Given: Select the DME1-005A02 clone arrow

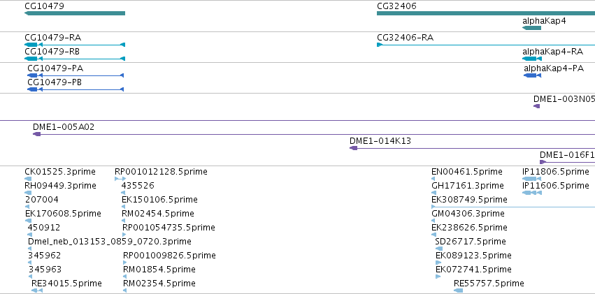Looking at the screenshot, I should (37, 134).
